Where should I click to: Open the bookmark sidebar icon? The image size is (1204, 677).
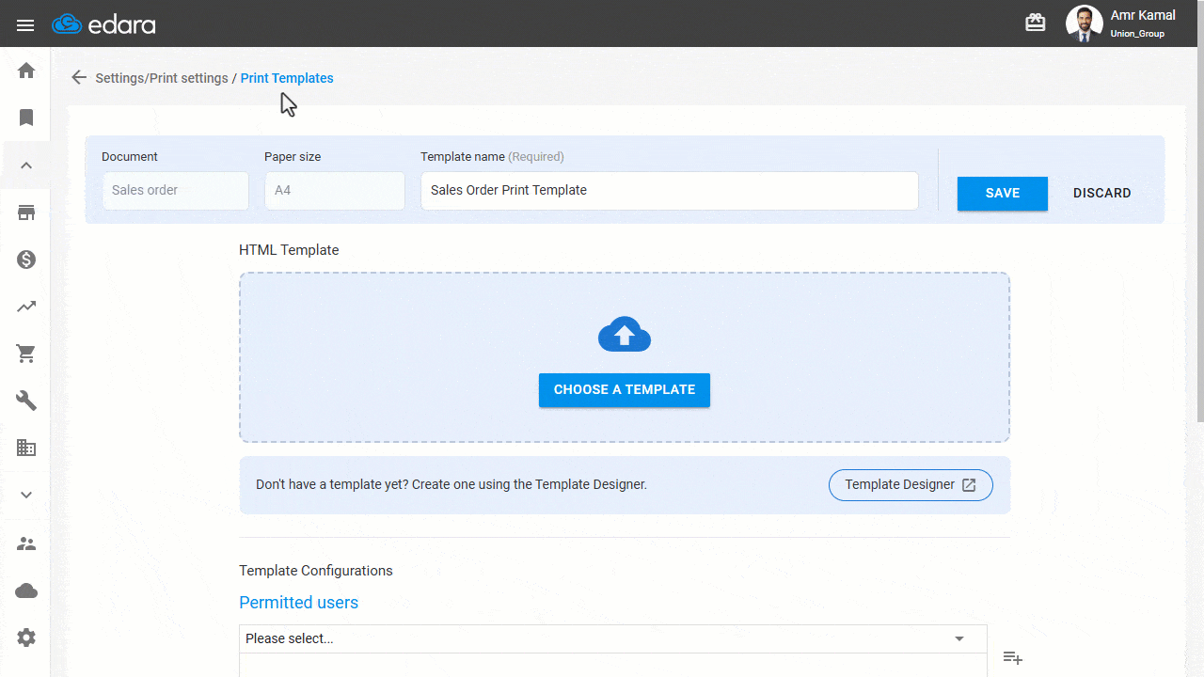pos(26,118)
